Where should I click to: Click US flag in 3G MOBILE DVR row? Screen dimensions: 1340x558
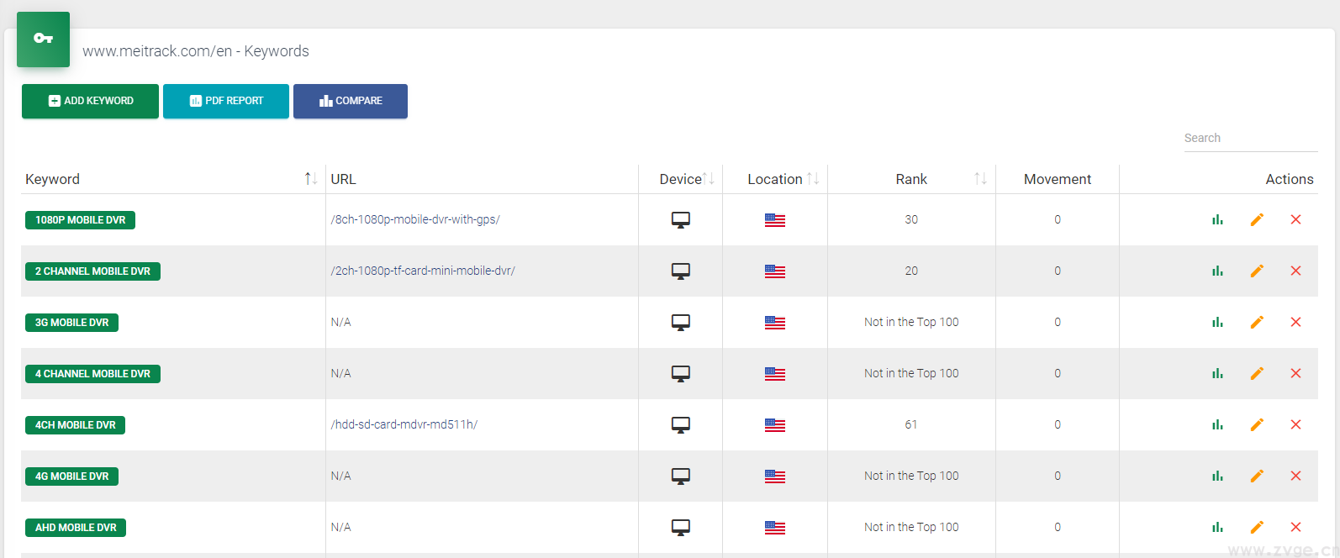(x=774, y=323)
